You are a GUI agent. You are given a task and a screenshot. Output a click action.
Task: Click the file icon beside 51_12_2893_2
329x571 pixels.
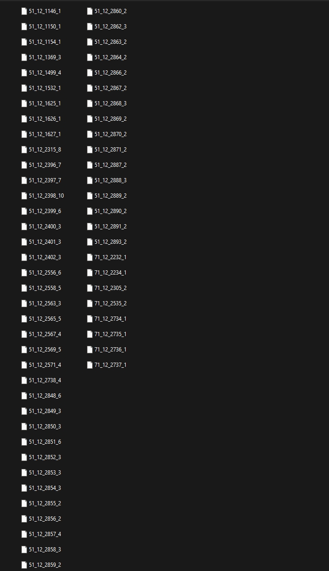coord(90,242)
